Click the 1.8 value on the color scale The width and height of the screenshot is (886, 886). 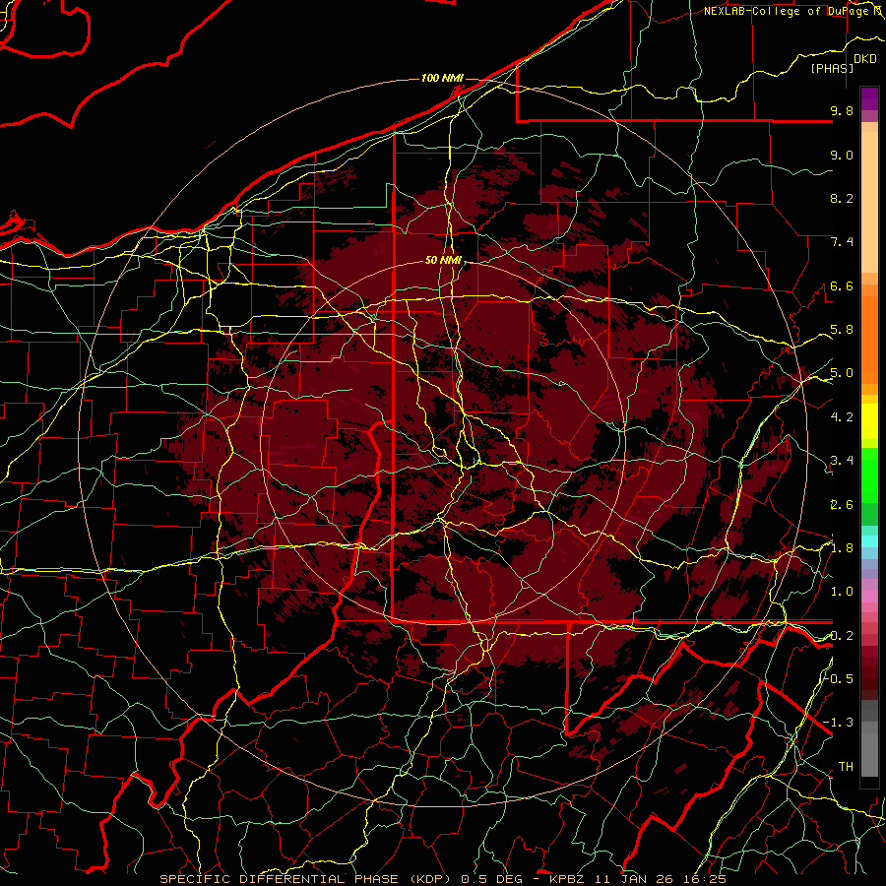point(842,548)
